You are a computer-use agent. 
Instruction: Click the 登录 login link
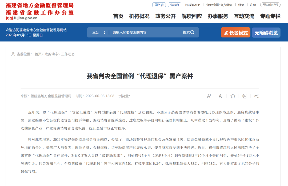pos(241,5)
